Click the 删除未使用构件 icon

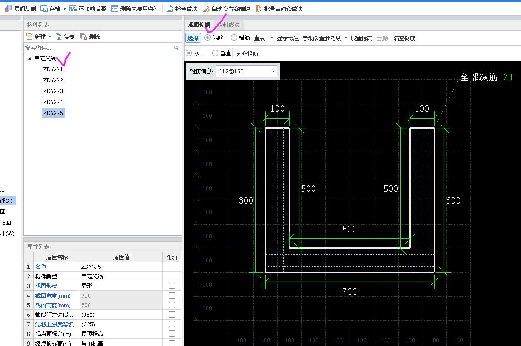pos(115,9)
